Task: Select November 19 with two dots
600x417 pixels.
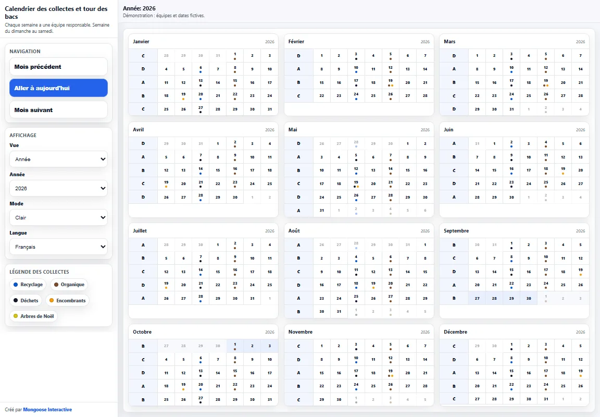Action: [390, 373]
